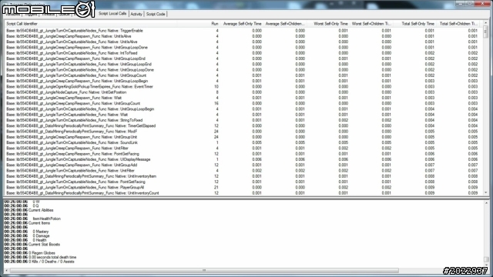
Task: Select JungleTurnOnCapturableNodes UnitFilter row
Action: [242, 171]
